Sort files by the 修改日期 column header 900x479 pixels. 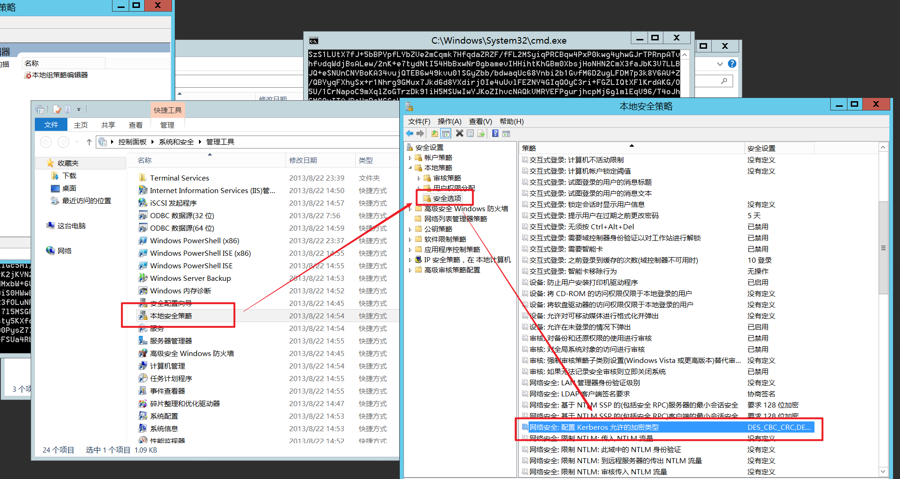coord(320,160)
